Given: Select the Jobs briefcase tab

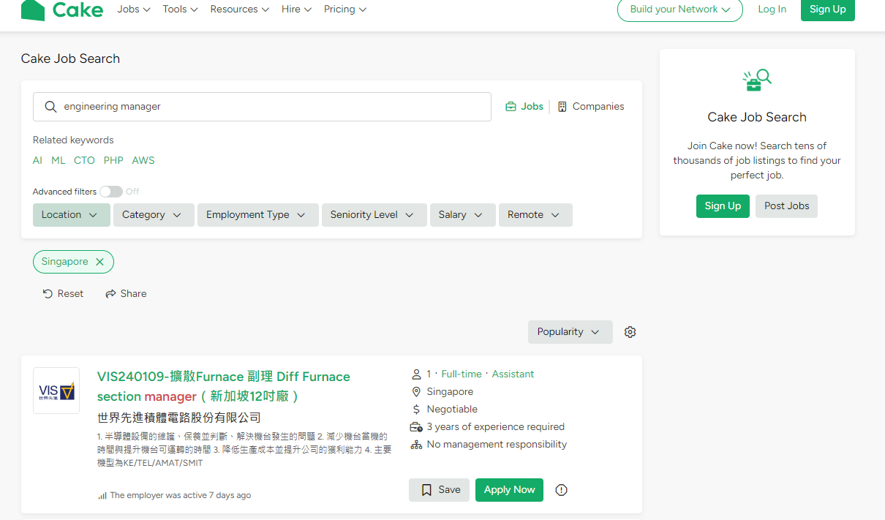Looking at the screenshot, I should tap(524, 107).
